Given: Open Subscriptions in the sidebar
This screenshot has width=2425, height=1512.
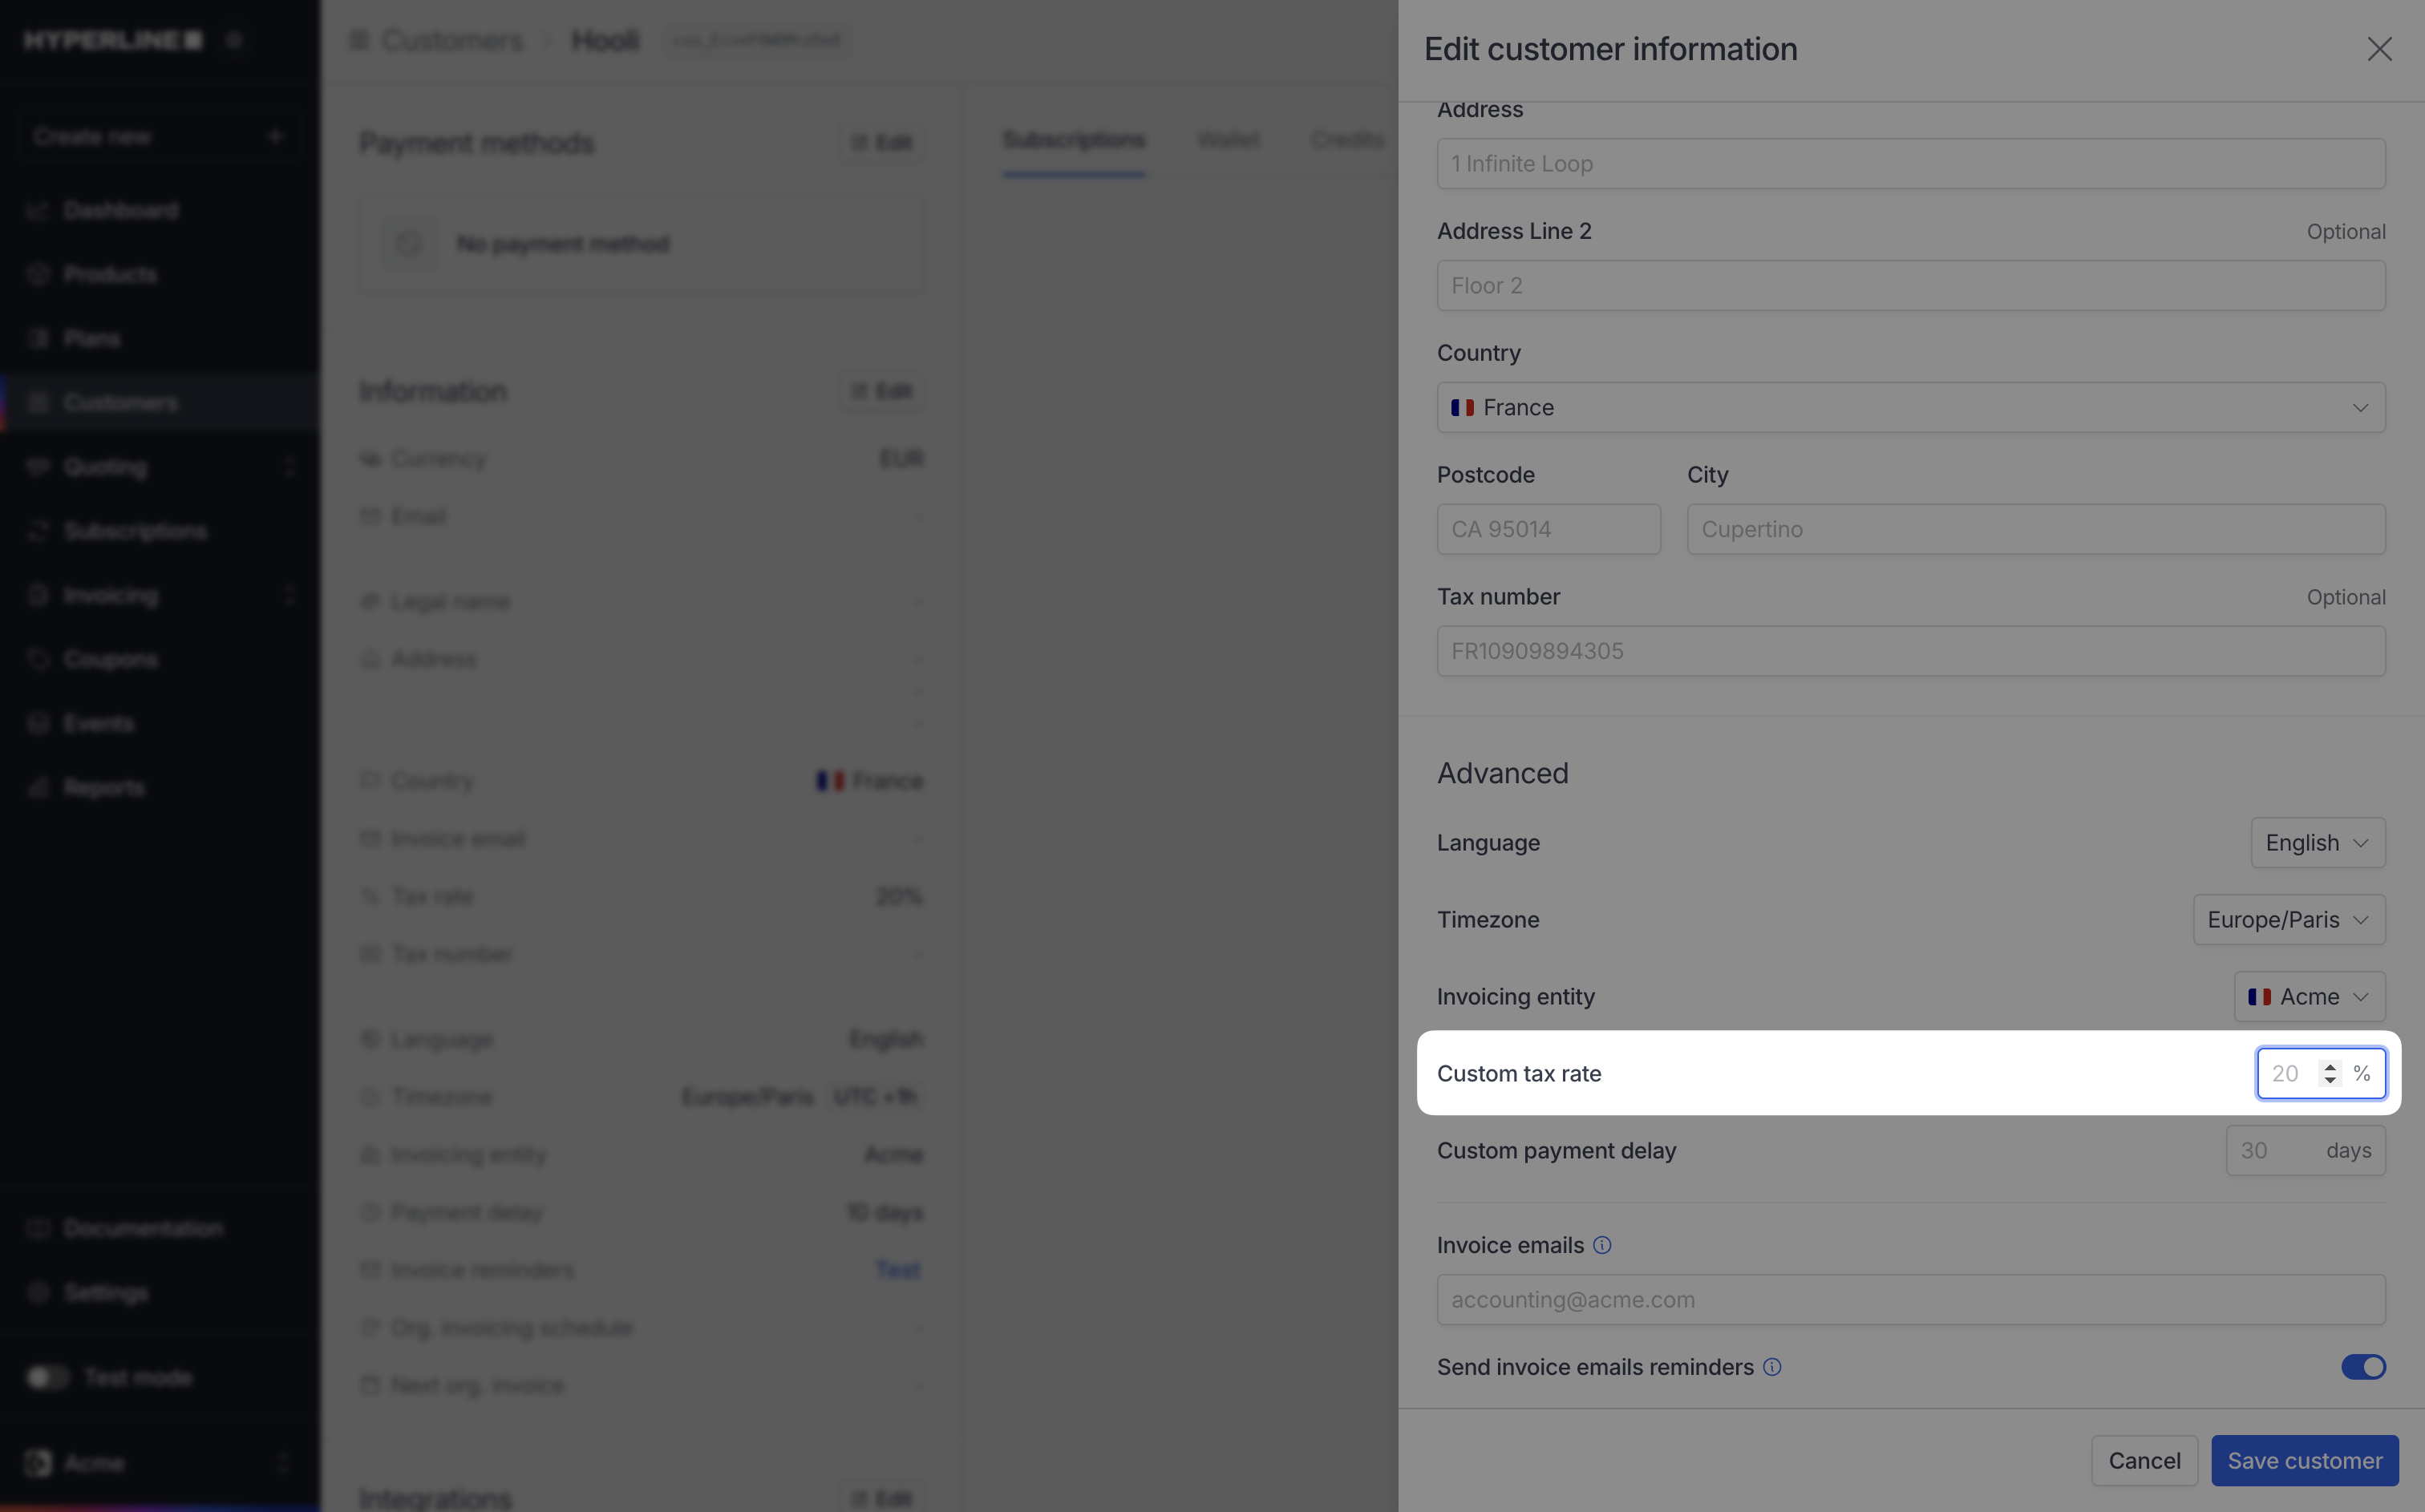Looking at the screenshot, I should point(160,530).
